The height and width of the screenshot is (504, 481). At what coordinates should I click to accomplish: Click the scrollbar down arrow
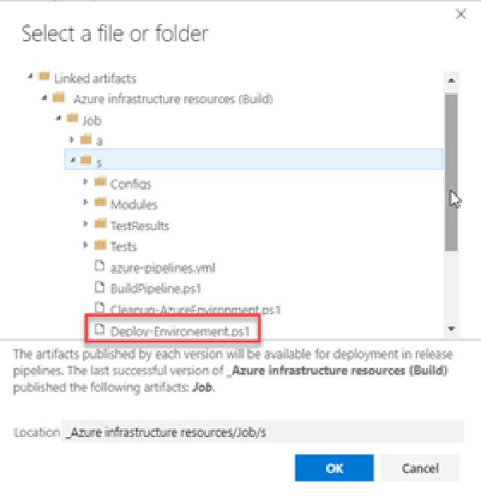point(452,329)
